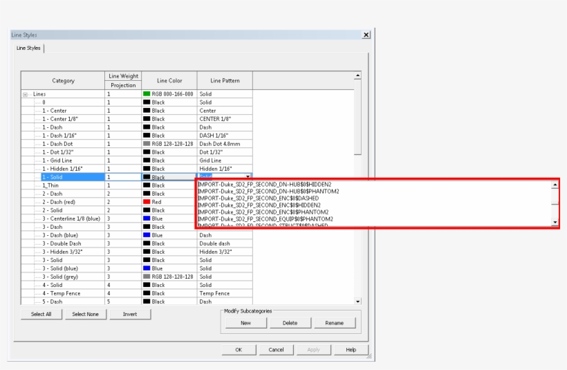
Task: Invert the current selection
Action: 130,314
